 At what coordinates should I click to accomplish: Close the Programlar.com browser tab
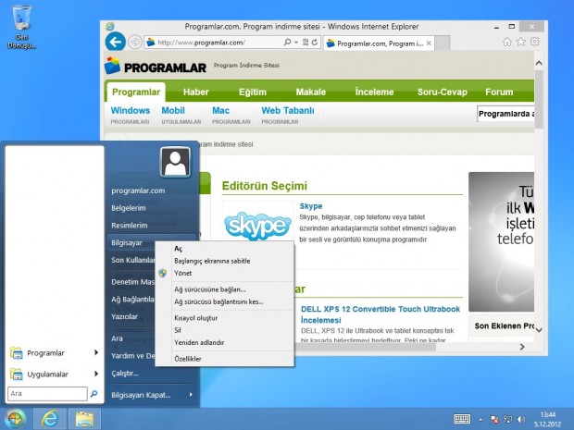pos(429,43)
